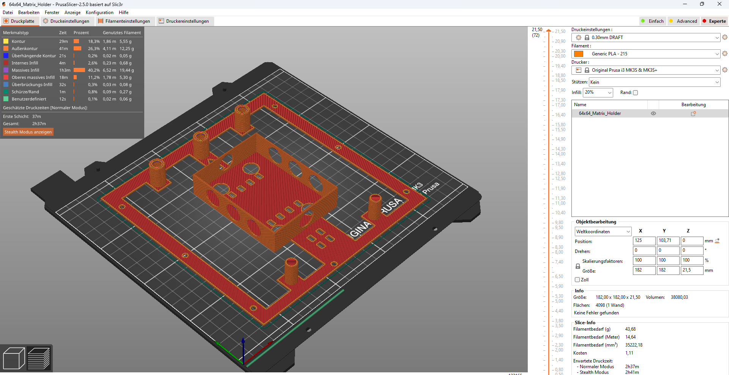
Task: Open the Konfiguration menu
Action: (x=99, y=12)
